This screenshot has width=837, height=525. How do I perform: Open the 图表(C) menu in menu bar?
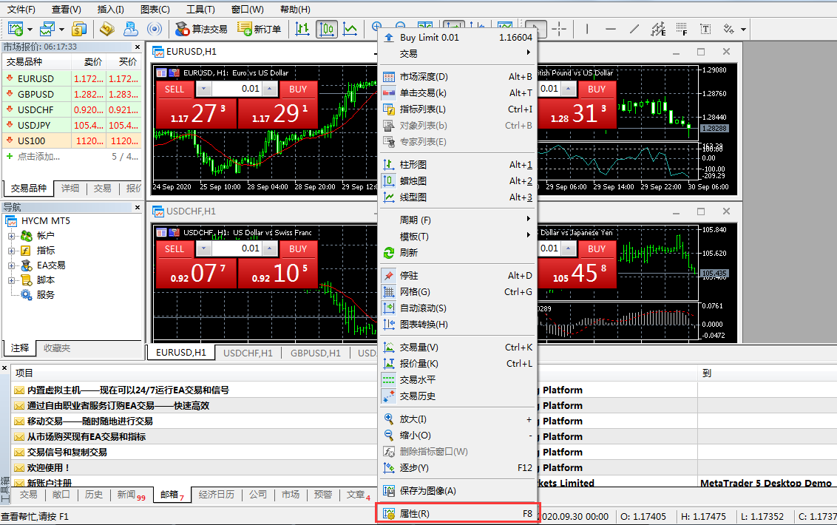coord(155,10)
